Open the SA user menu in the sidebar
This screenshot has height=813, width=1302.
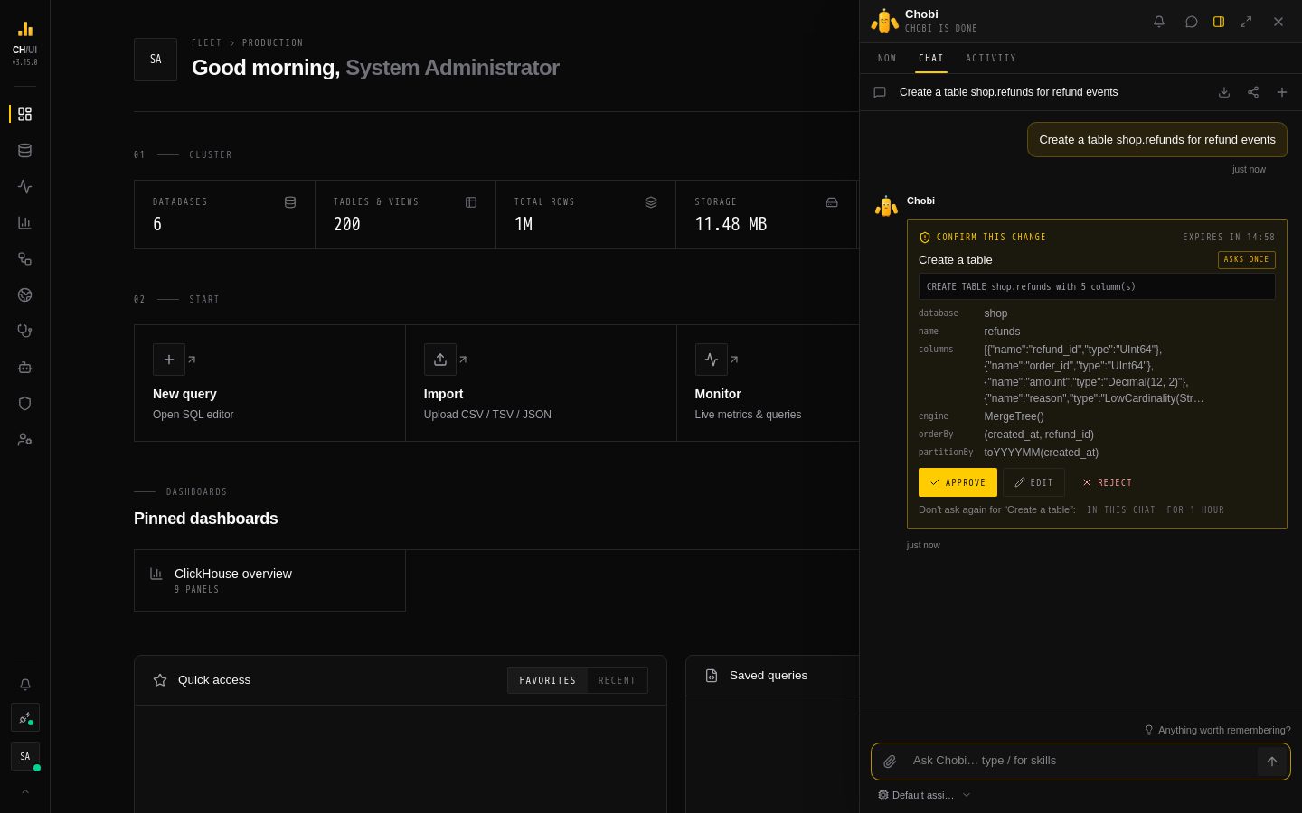point(24,756)
